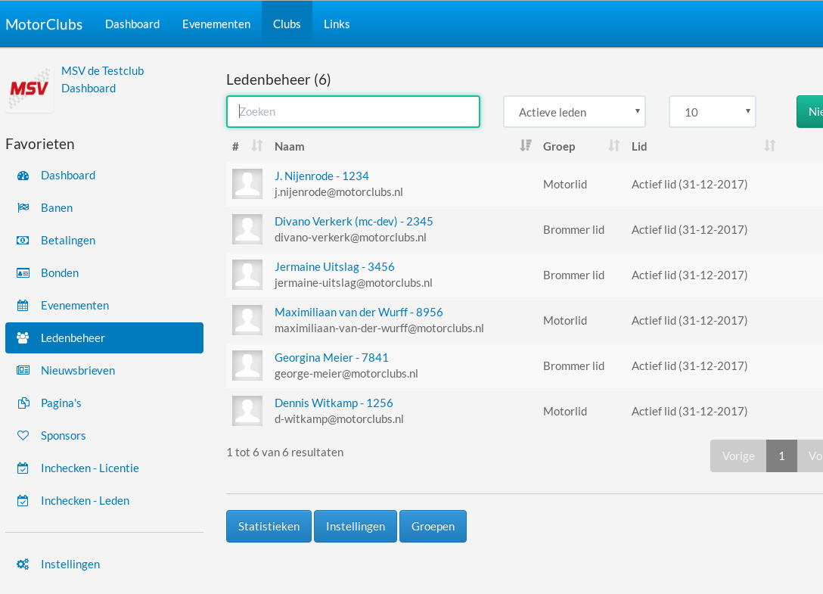
Task: Sort the table by Lid column
Action: (770, 146)
